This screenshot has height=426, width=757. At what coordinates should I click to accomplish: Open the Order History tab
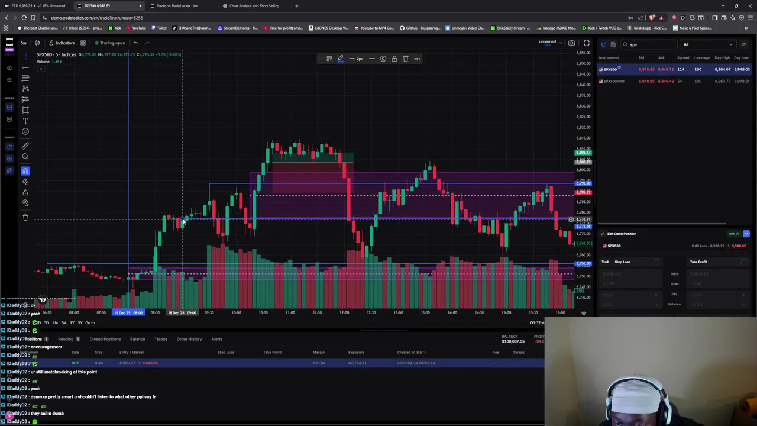[189, 339]
